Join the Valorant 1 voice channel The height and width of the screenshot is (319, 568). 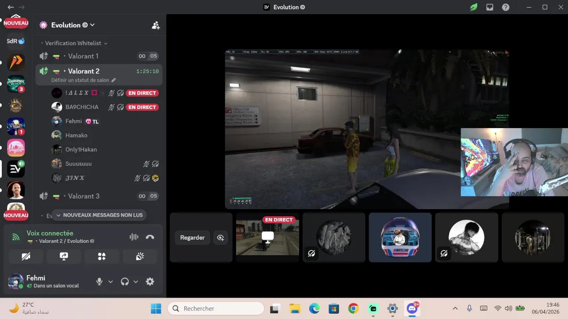[99, 56]
